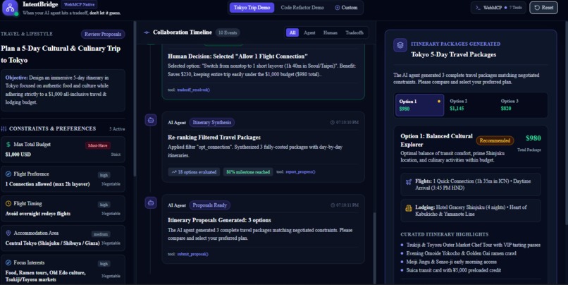The image size is (568, 285).
Task: Click 'Human Decision: Selected Allow 1 Flight Connection' heading
Action: [x=237, y=56]
